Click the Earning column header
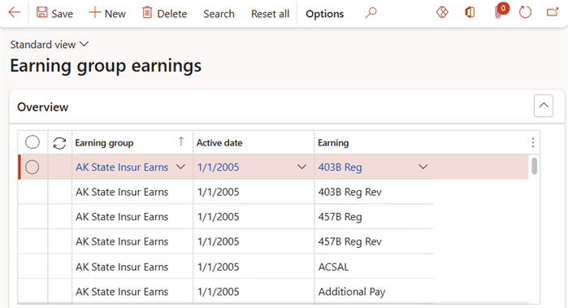This screenshot has height=308, width=568. 333,143
